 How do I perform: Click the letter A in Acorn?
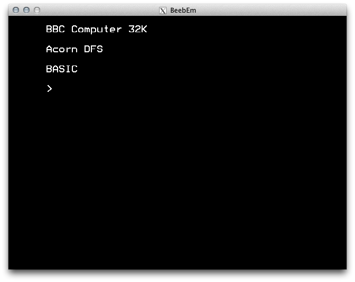[49, 49]
